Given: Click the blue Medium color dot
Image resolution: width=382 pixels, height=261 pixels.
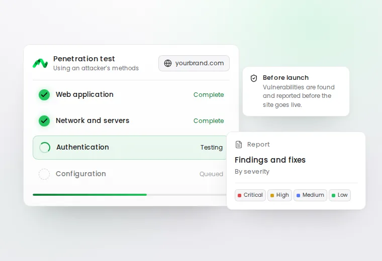Looking at the screenshot, I should pos(298,195).
